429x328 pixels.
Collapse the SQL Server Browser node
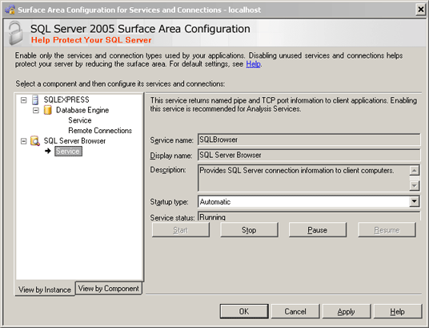point(24,141)
